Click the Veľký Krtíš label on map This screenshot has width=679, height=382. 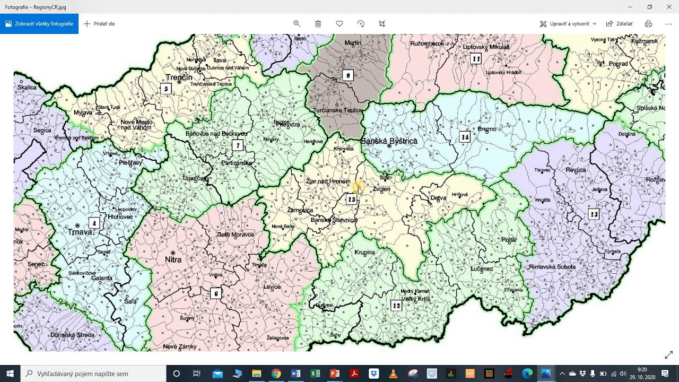[x=416, y=299]
